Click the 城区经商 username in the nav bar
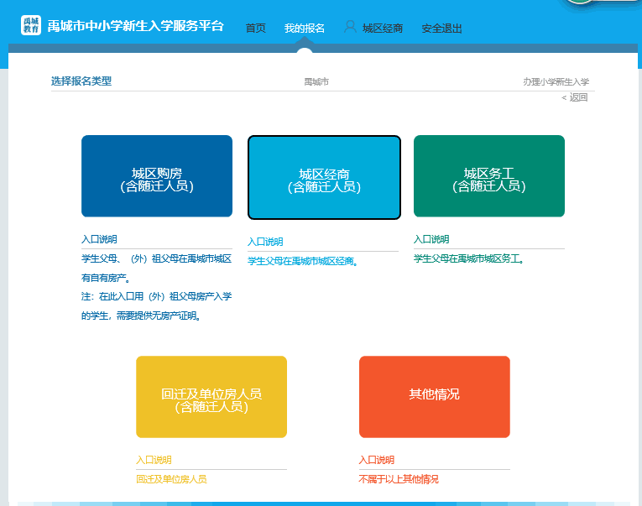The width and height of the screenshot is (642, 506). coord(383,29)
